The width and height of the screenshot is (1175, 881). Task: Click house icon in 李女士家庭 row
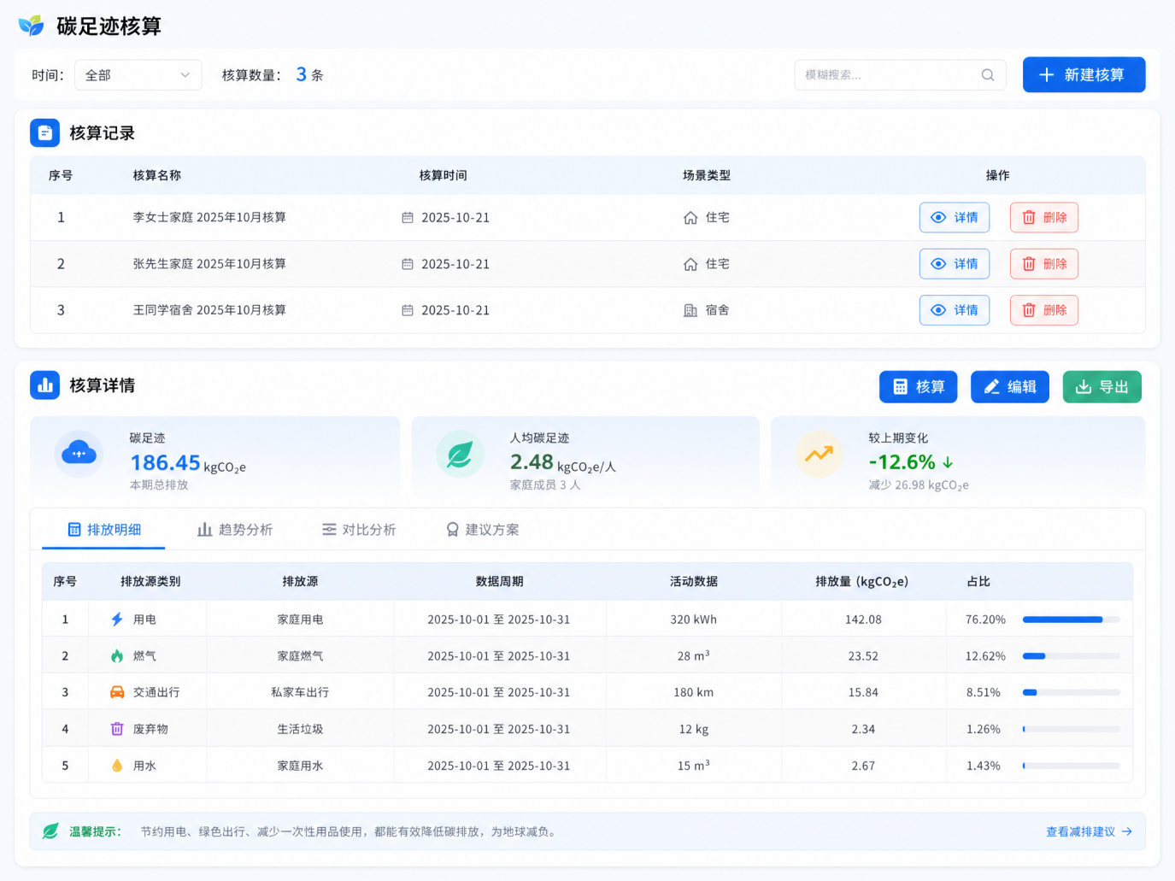tap(690, 218)
